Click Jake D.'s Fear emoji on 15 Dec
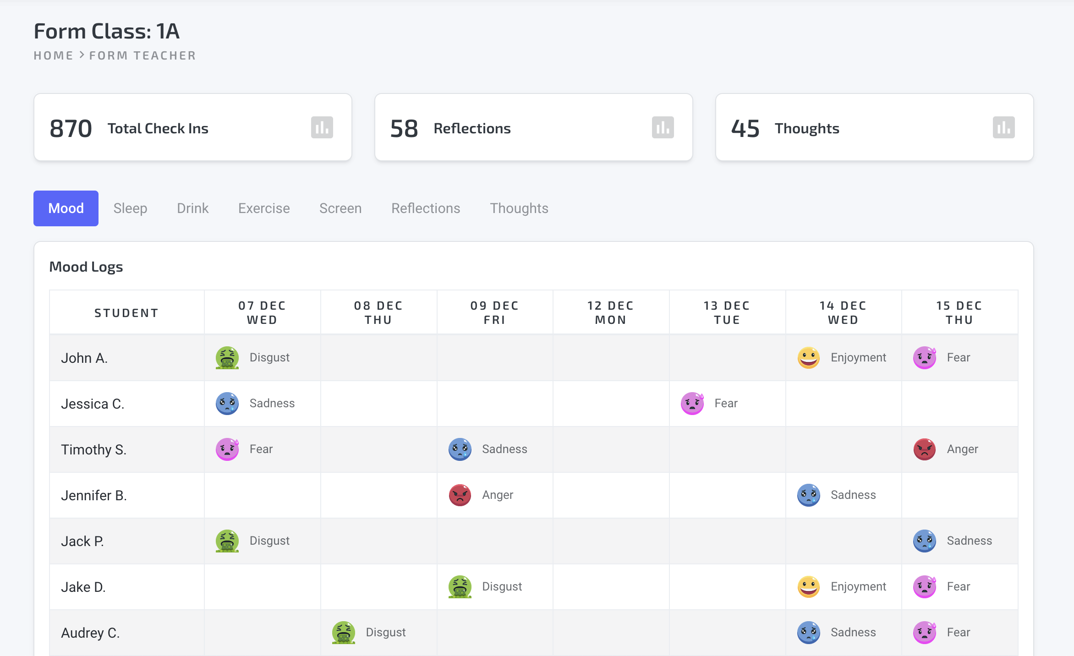 pos(925,587)
